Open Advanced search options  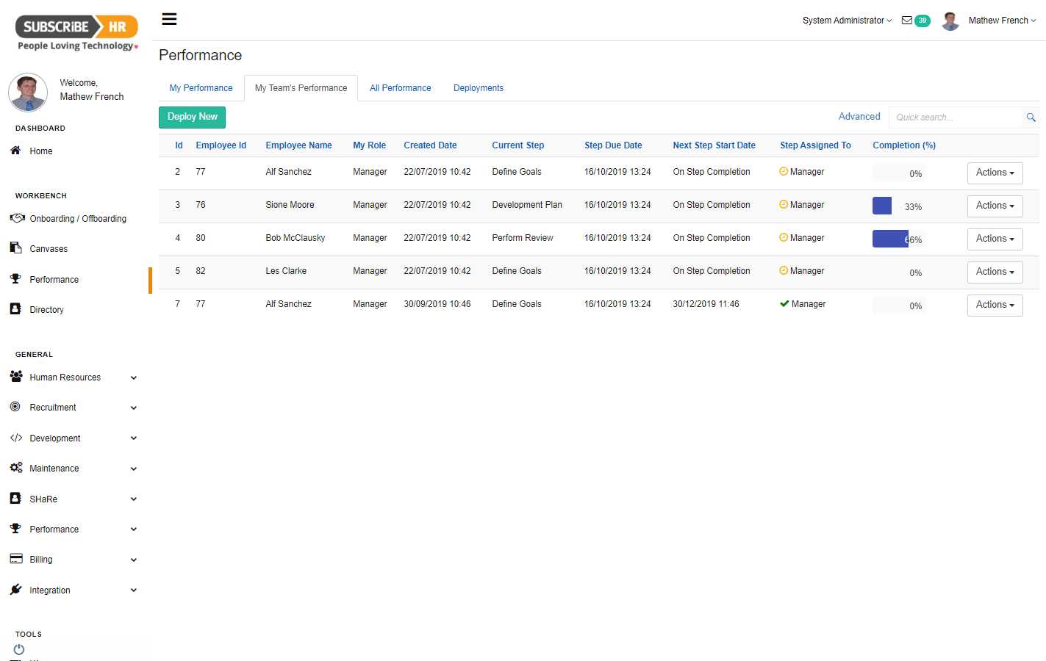(859, 116)
